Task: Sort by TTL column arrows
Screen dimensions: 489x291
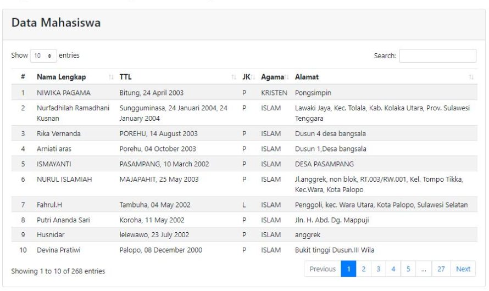Action: coord(234,77)
